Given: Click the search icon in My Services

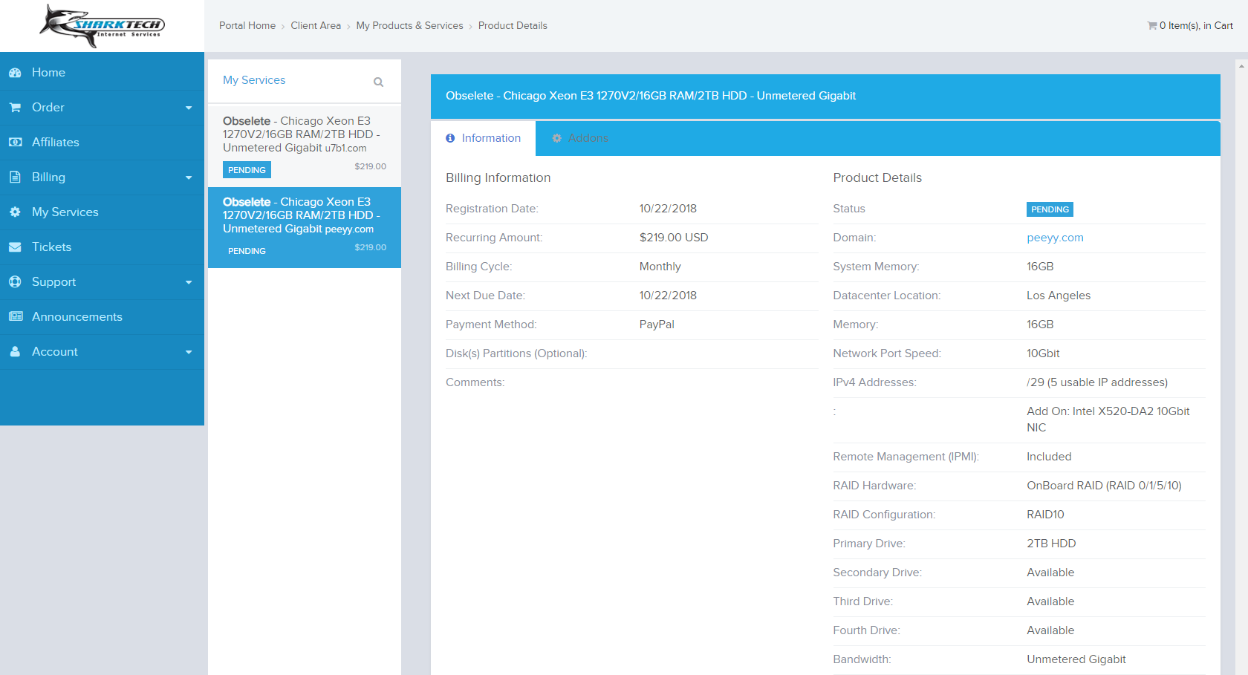Looking at the screenshot, I should [x=378, y=82].
